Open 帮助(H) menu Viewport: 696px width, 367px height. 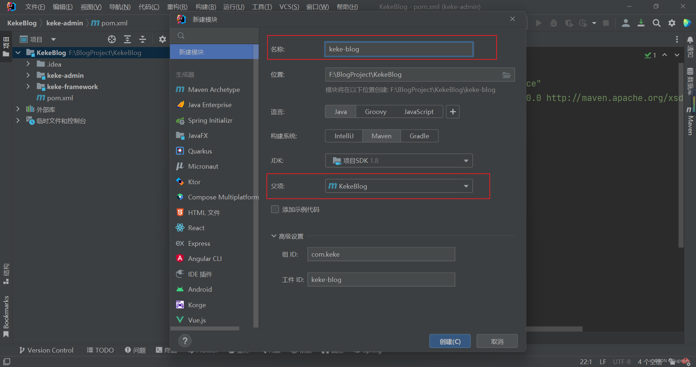point(347,7)
